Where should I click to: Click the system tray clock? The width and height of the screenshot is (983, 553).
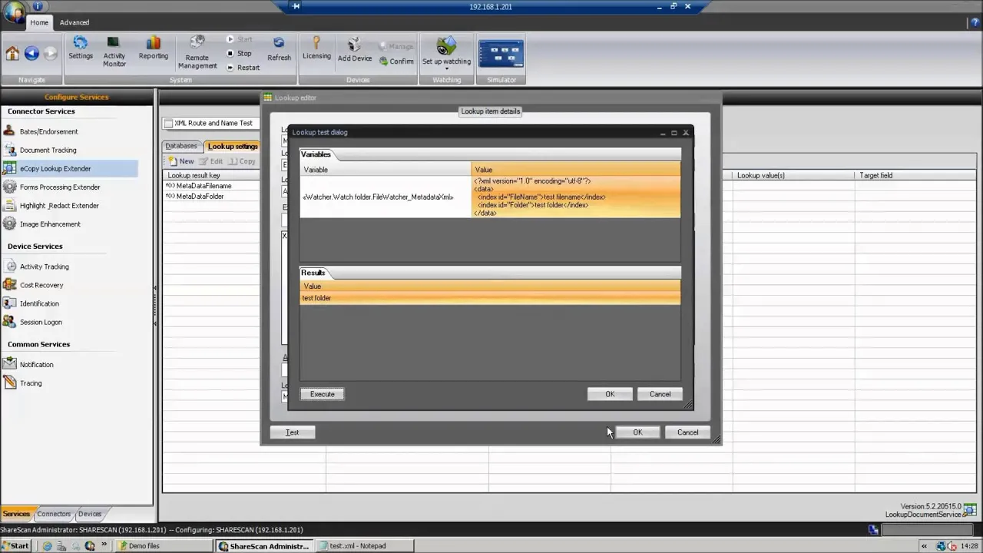tap(969, 546)
